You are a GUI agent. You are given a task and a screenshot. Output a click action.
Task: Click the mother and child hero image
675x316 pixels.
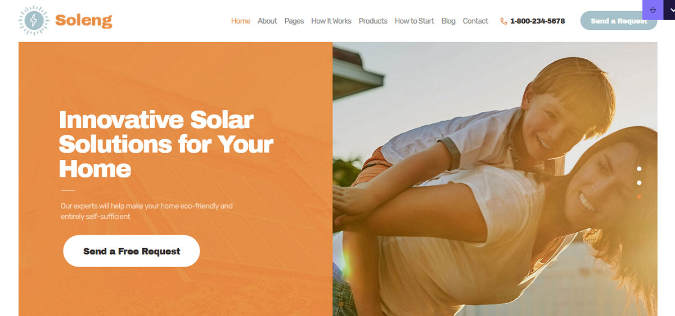click(495, 179)
